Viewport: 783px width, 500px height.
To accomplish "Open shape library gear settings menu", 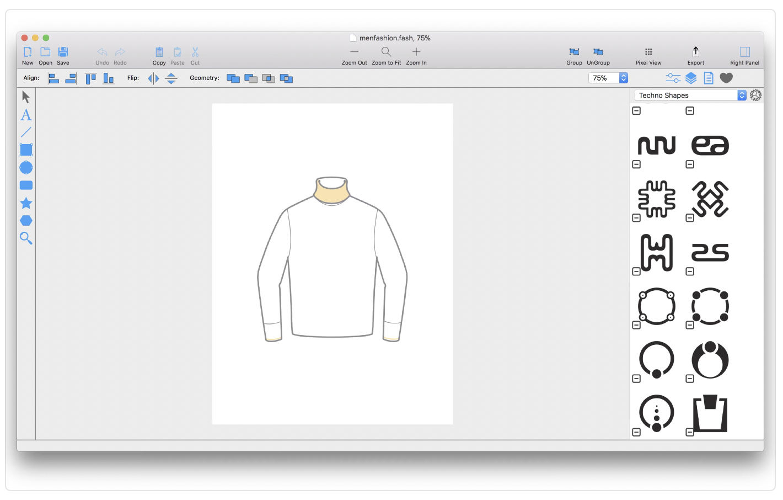I will [x=755, y=95].
